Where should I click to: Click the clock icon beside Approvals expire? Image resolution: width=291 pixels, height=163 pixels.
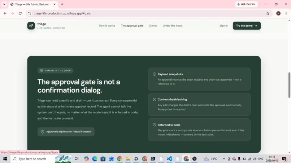[43, 132]
